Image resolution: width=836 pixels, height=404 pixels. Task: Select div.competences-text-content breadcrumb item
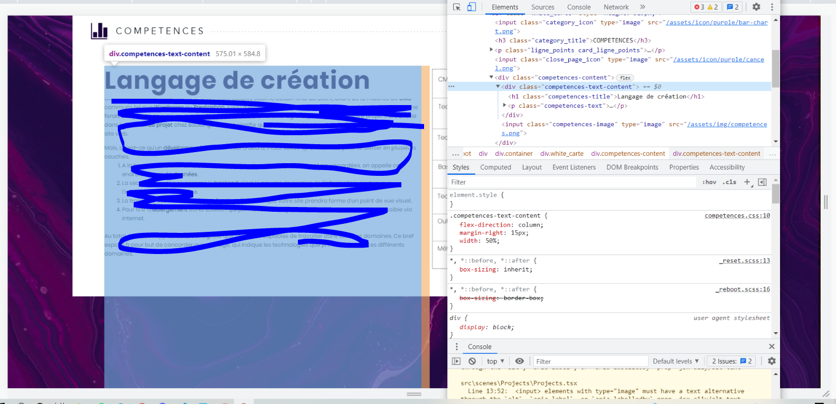(717, 154)
